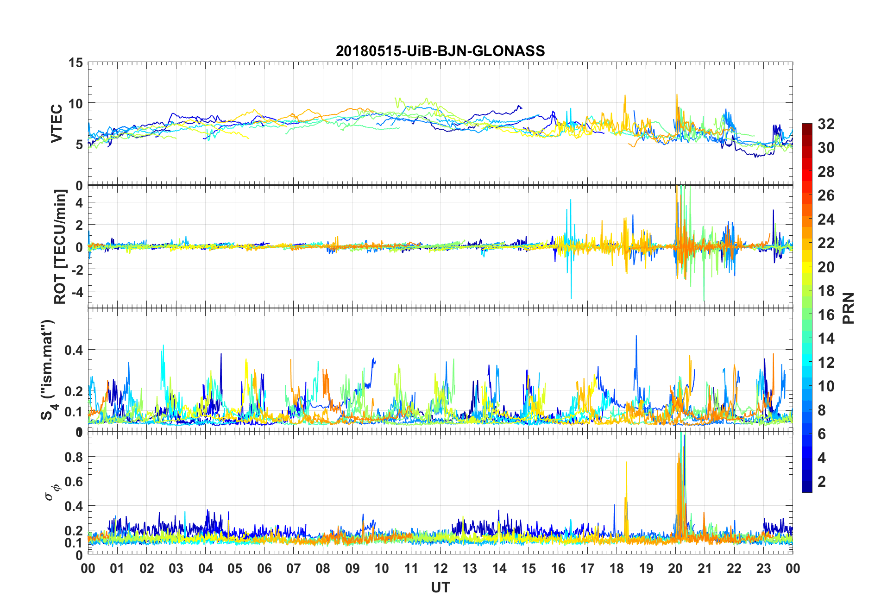The height and width of the screenshot is (616, 881).
Task: Click the ROT [TECU/min] axis label
Action: tap(60, 247)
